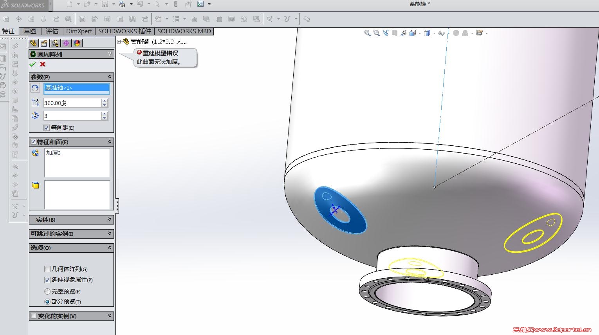Click the New document icon
This screenshot has width=599, height=335.
[69, 4]
